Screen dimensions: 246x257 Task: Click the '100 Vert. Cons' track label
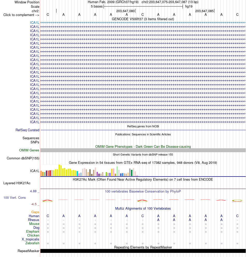(15, 197)
